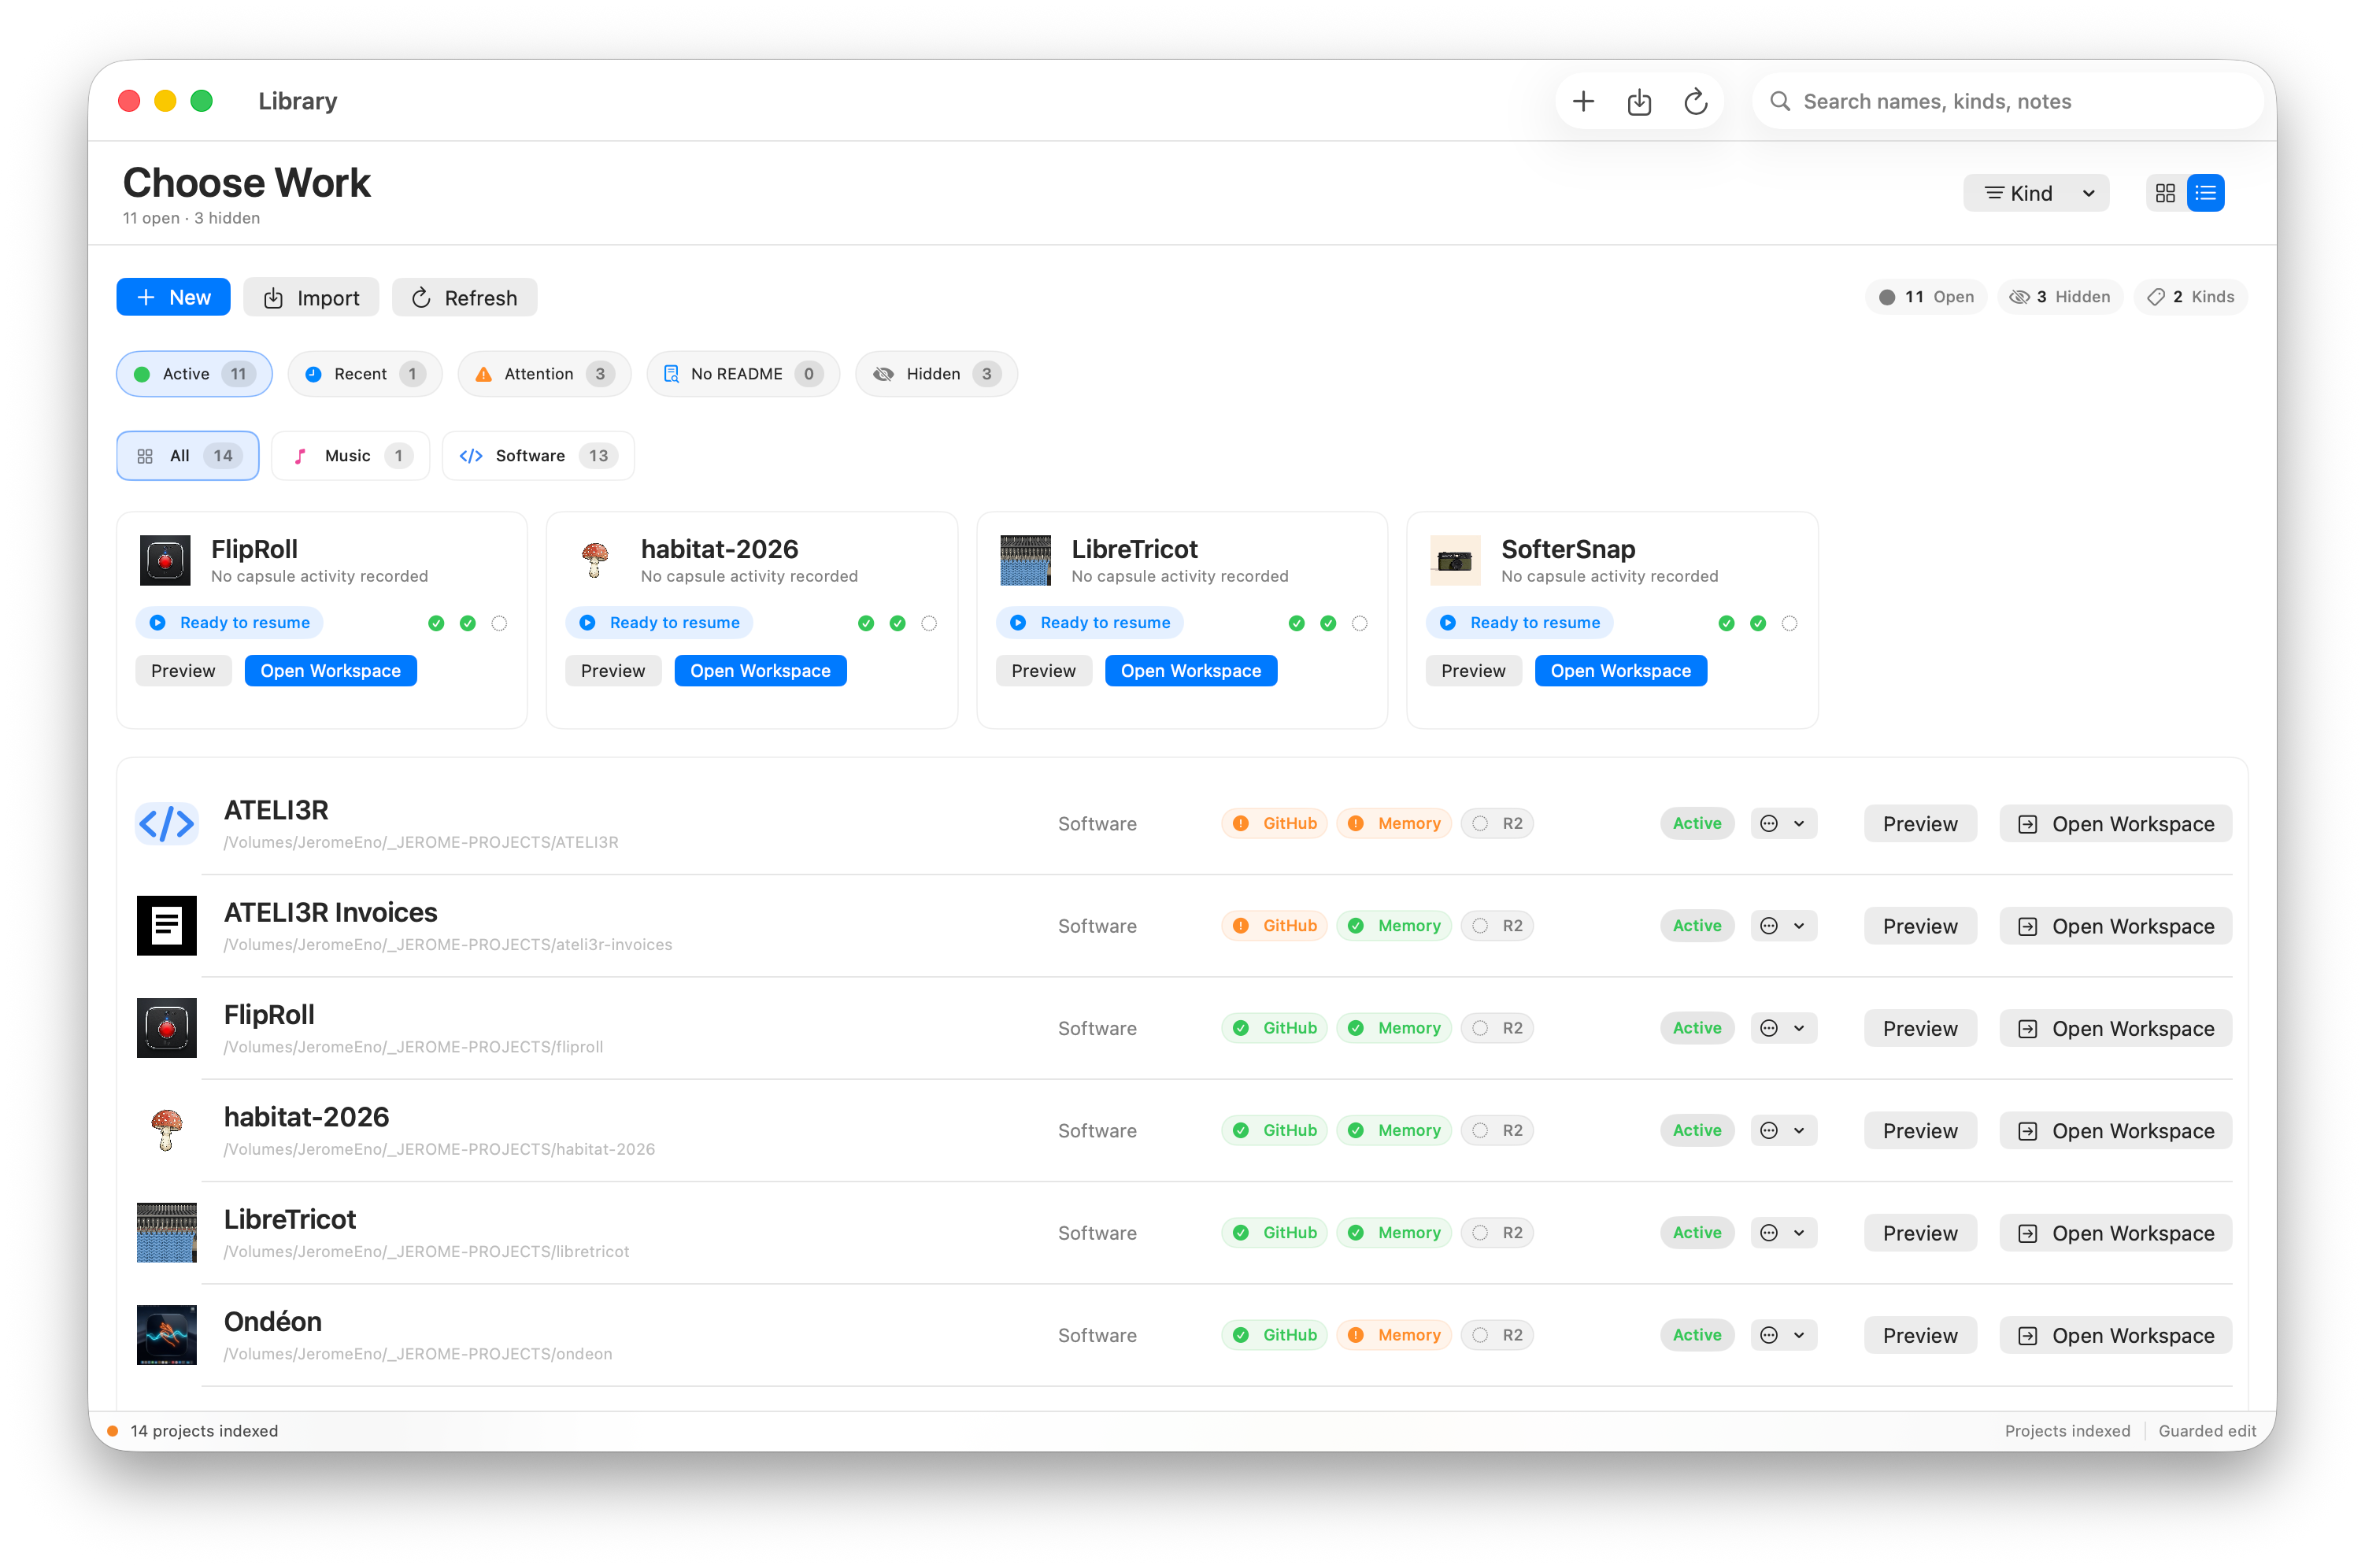Click the Memory warning badge for ATELI3R

(x=1395, y=824)
